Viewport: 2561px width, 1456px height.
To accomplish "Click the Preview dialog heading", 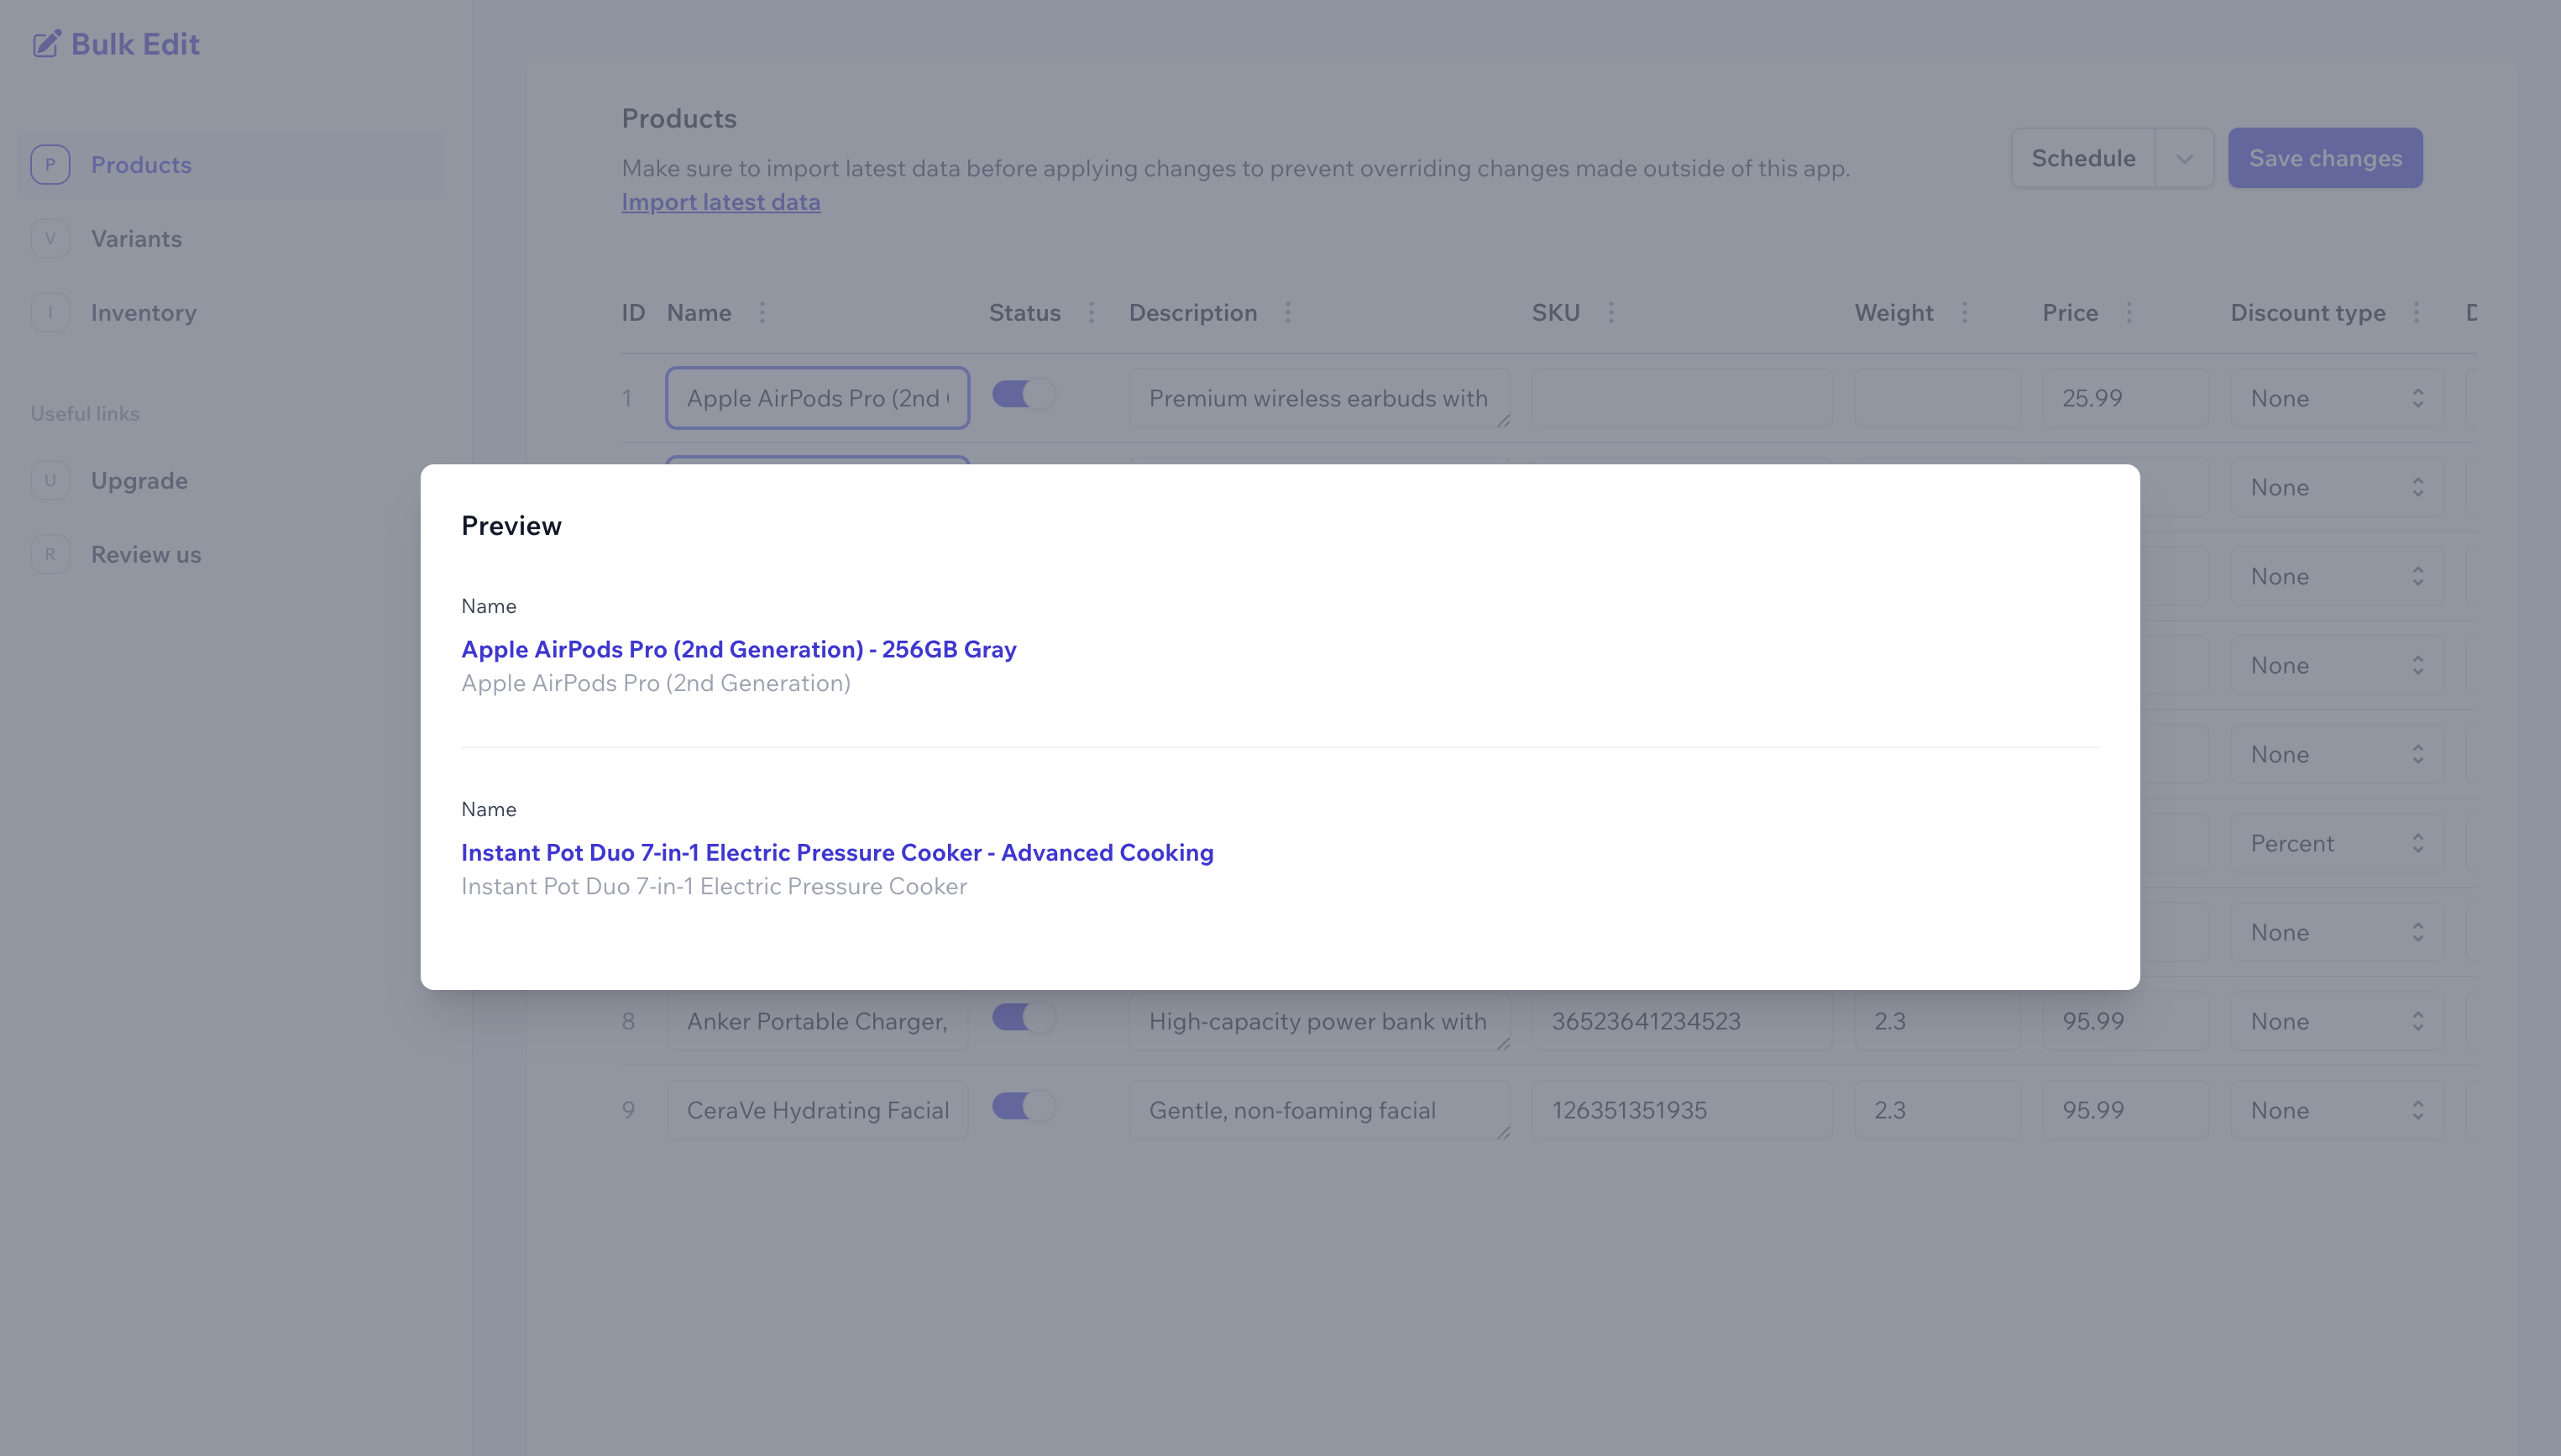I will (x=511, y=526).
